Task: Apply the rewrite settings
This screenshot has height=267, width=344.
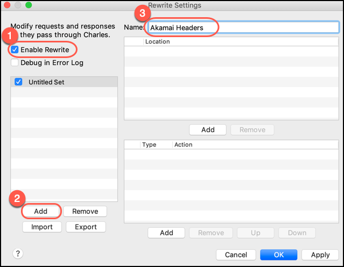Action: [320, 255]
